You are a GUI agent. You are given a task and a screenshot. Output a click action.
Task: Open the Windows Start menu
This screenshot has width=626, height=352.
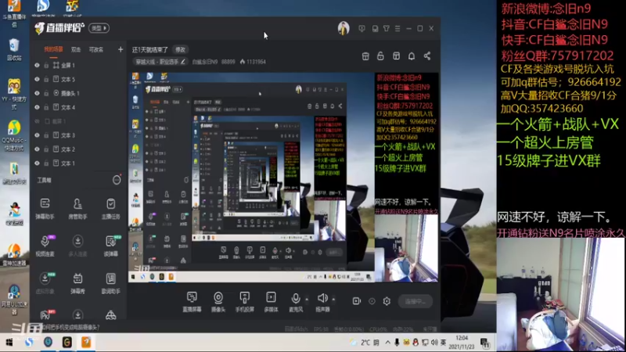coord(9,342)
